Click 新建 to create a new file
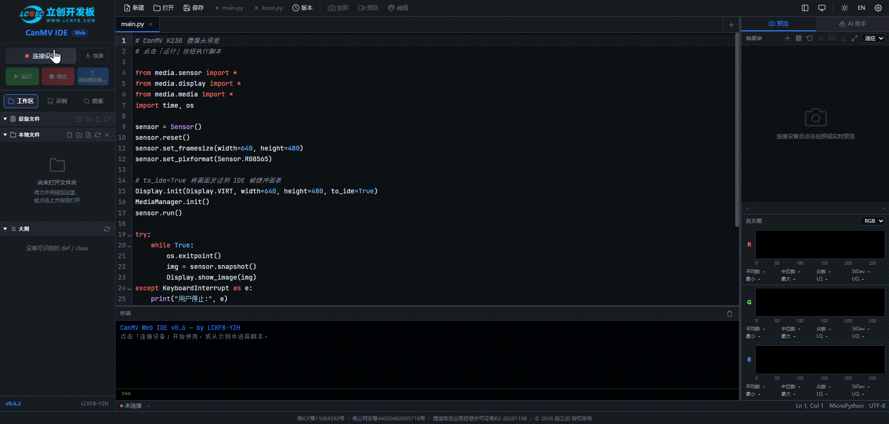 pyautogui.click(x=134, y=8)
